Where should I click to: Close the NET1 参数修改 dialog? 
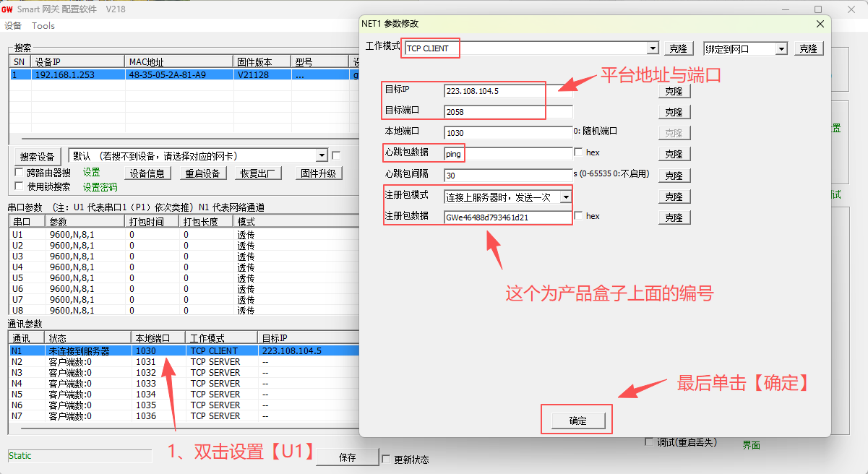(820, 24)
